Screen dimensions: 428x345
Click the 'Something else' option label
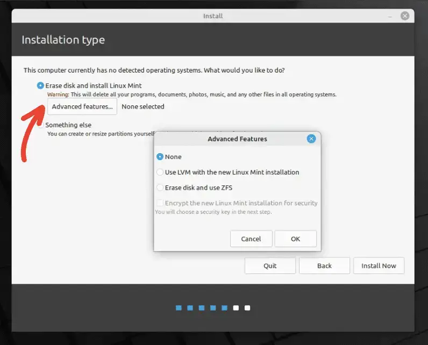68,125
